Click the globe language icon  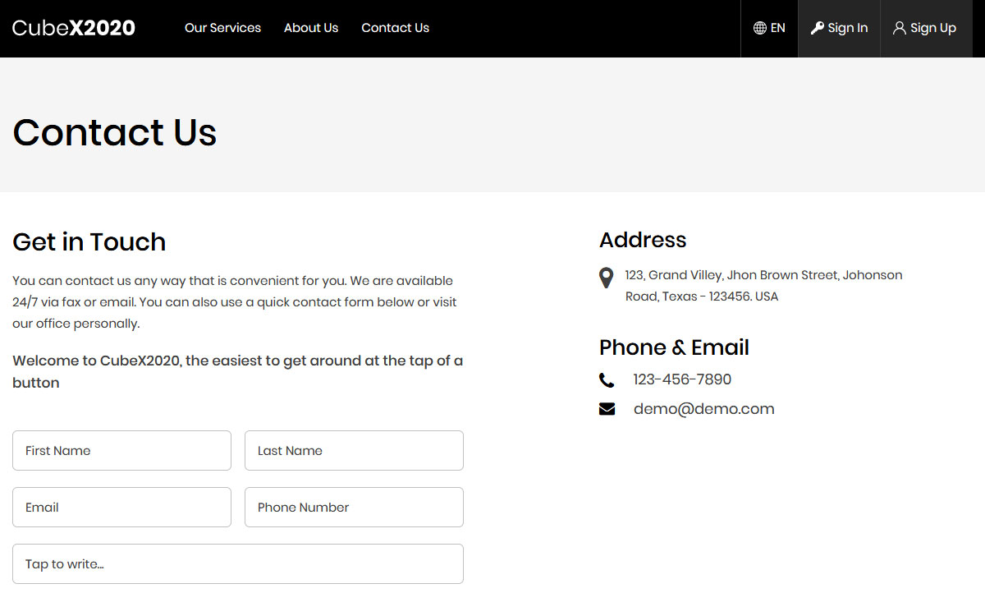click(x=759, y=28)
